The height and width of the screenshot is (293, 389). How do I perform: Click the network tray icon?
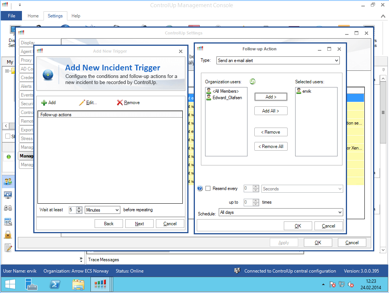tap(342, 284)
